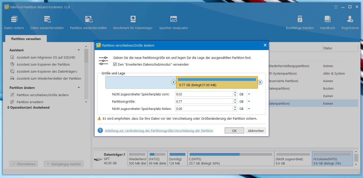Click Rückgängig machen button
Screen dimensions: 363x178
pyautogui.click(x=64, y=164)
